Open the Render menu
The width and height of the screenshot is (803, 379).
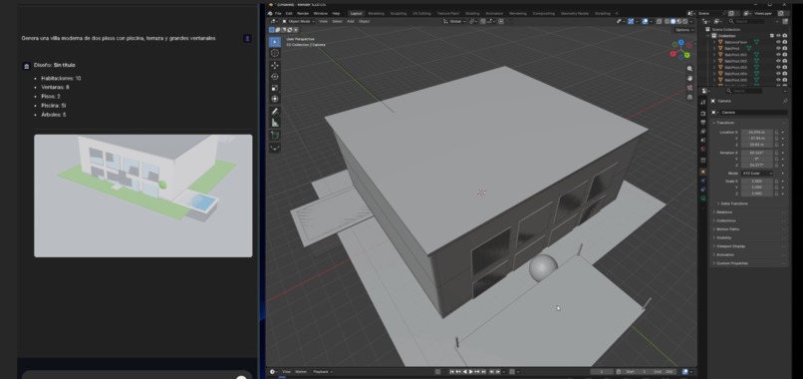pyautogui.click(x=303, y=13)
